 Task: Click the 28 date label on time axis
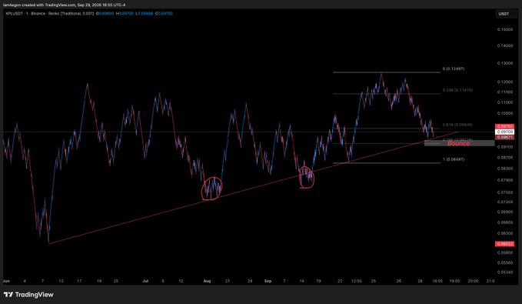coord(420,282)
